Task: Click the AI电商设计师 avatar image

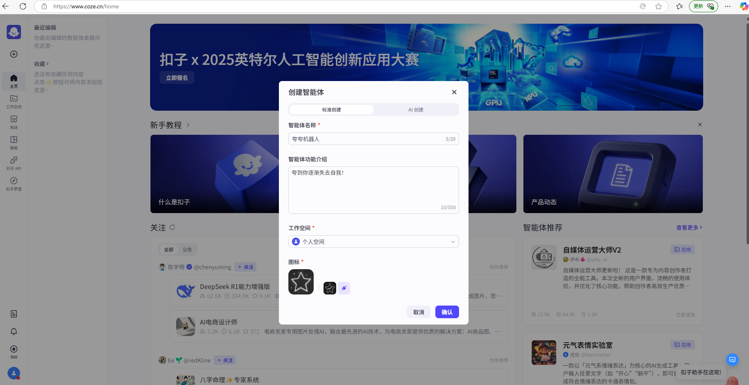Action: 186,326
